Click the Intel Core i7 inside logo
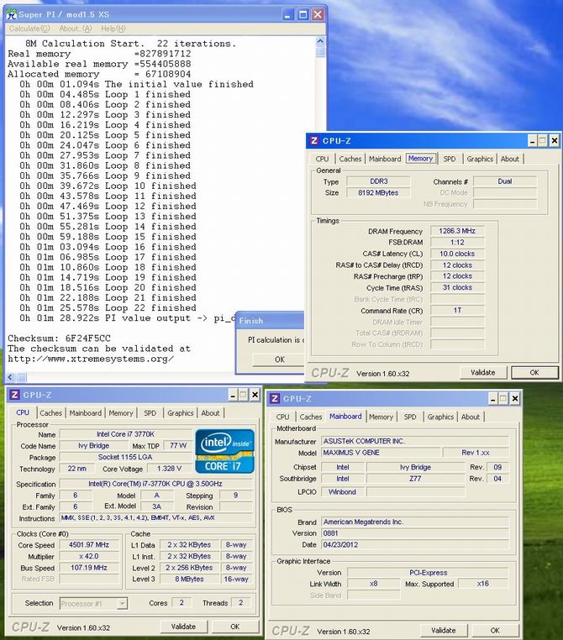The width and height of the screenshot is (563, 640). click(x=224, y=451)
